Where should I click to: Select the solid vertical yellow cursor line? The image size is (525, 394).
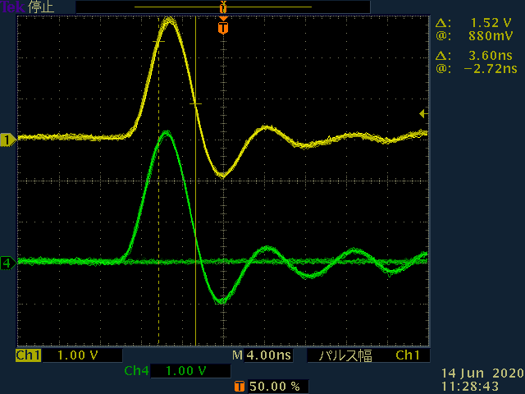click(x=195, y=181)
